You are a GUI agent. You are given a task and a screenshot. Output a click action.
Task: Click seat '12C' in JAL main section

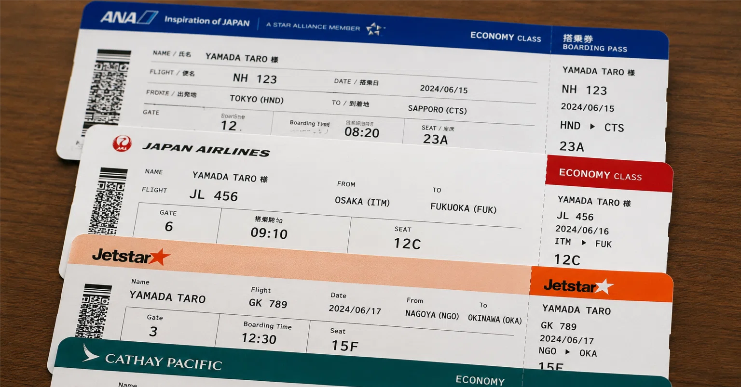click(407, 244)
